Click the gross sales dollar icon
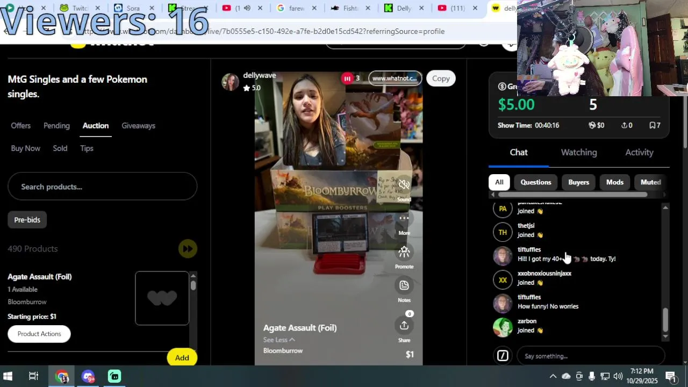This screenshot has height=387, width=688. click(502, 87)
